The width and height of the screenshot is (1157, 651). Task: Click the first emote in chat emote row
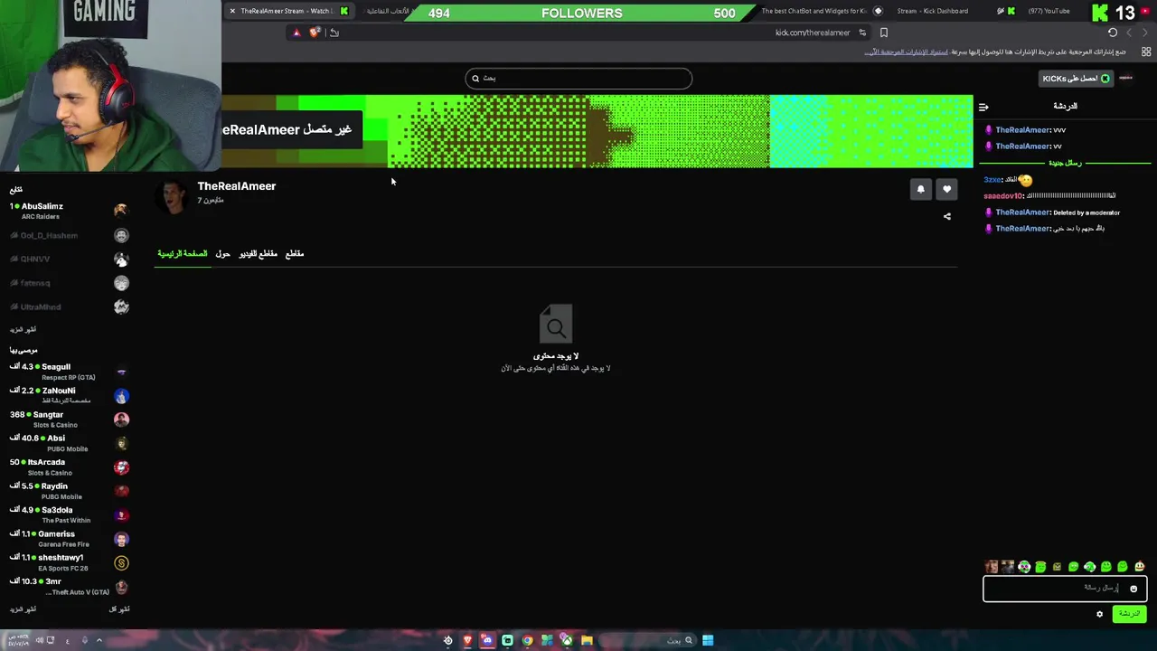pyautogui.click(x=992, y=567)
